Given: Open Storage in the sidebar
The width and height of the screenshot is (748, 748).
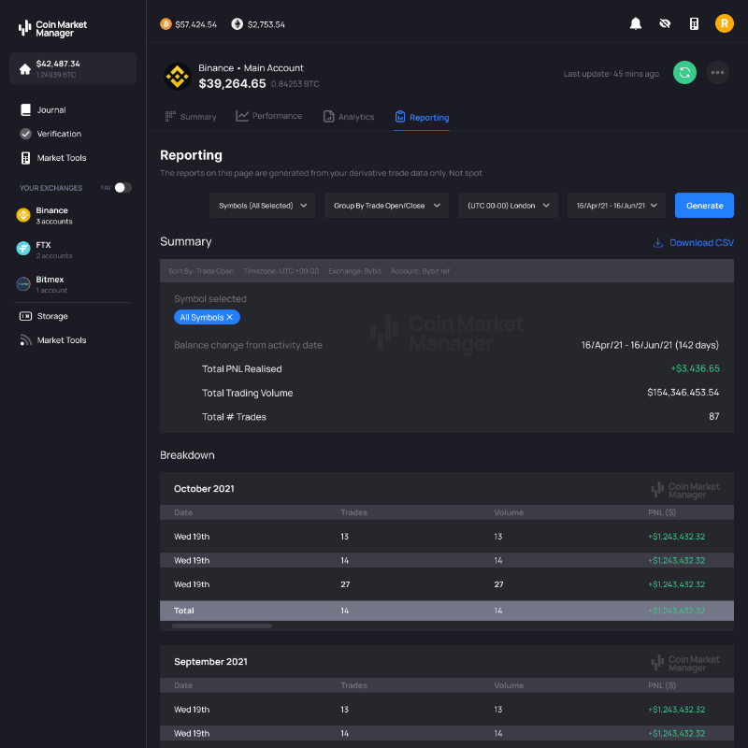Looking at the screenshot, I should [43, 316].
